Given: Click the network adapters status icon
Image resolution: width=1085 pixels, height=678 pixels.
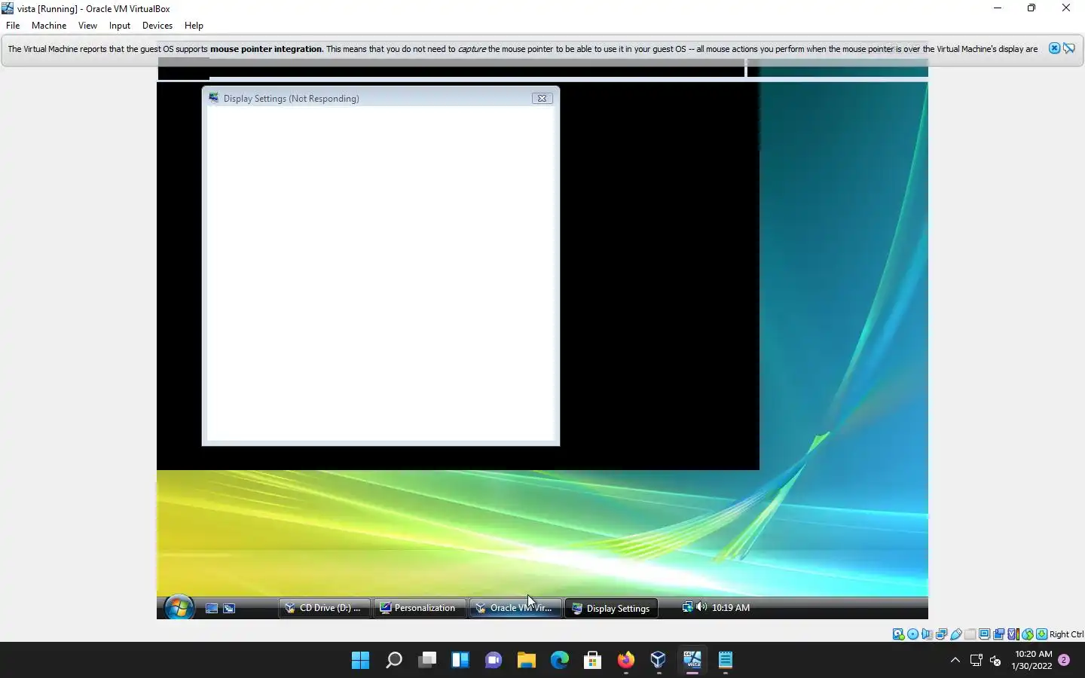Looking at the screenshot, I should (x=941, y=634).
